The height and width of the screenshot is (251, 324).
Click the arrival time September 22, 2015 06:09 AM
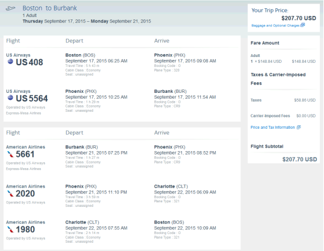pos(185,192)
